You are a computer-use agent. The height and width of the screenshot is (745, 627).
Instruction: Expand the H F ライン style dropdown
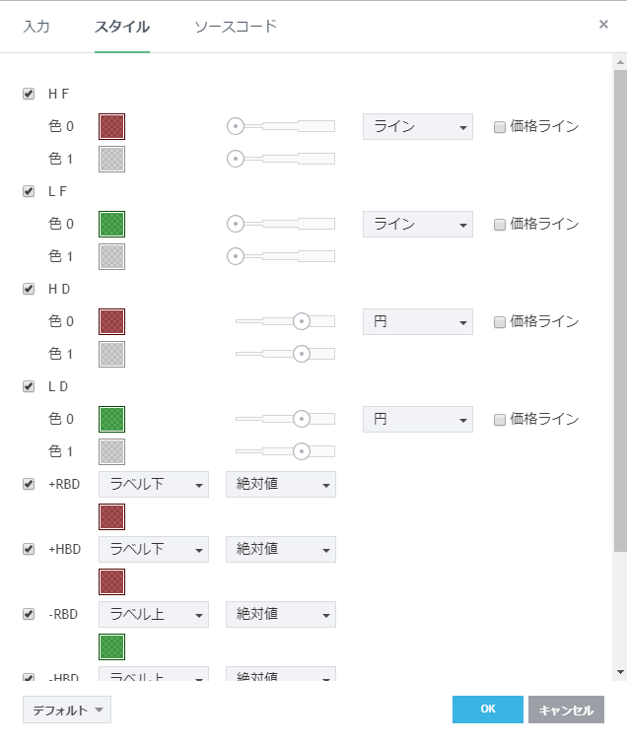click(417, 126)
